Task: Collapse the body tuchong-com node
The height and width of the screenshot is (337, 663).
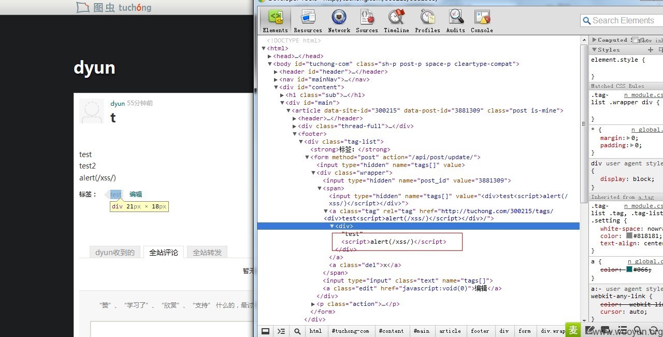Action: tap(270, 64)
